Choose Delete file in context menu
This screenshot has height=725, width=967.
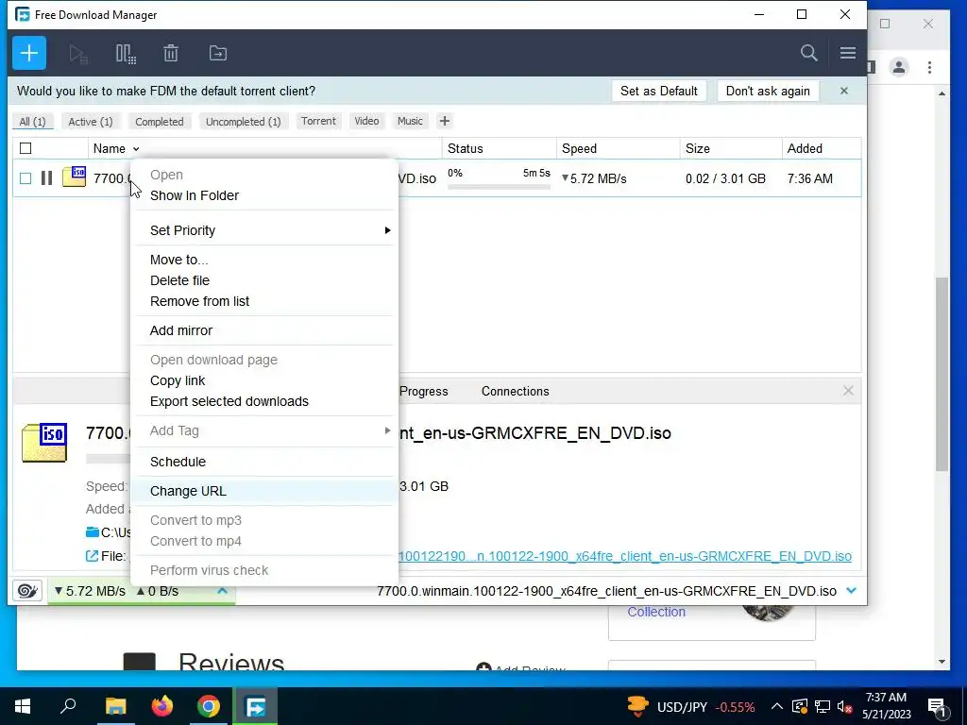tap(264, 280)
